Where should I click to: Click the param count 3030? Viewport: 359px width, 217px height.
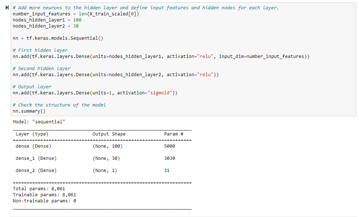[x=170, y=158]
